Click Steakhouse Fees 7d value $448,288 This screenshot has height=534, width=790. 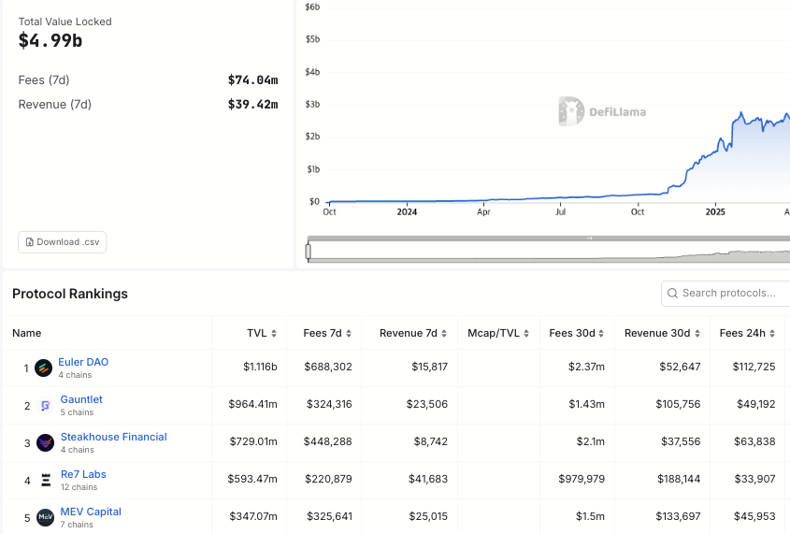point(327,441)
